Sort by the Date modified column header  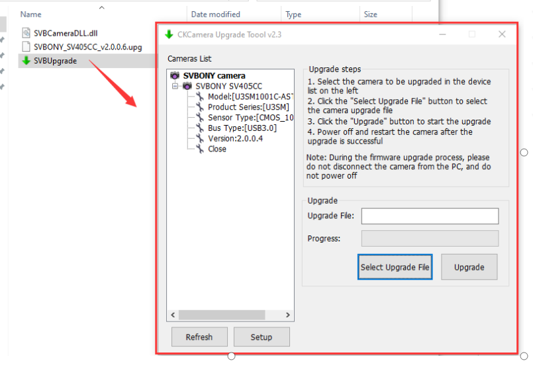click(215, 15)
